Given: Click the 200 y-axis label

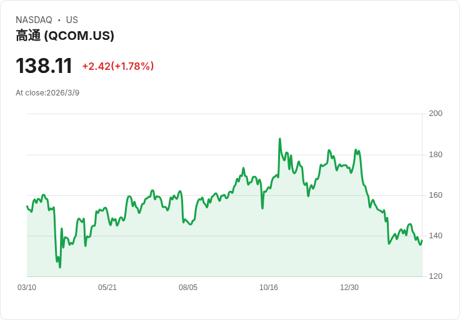Looking at the screenshot, I should (x=436, y=114).
